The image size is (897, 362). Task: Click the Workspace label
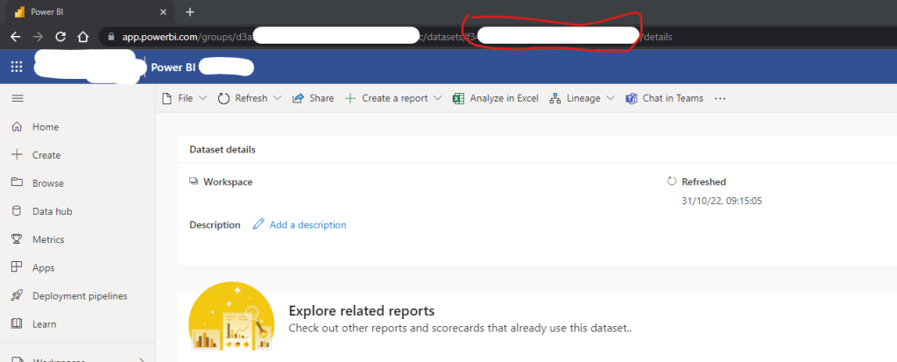tap(229, 182)
